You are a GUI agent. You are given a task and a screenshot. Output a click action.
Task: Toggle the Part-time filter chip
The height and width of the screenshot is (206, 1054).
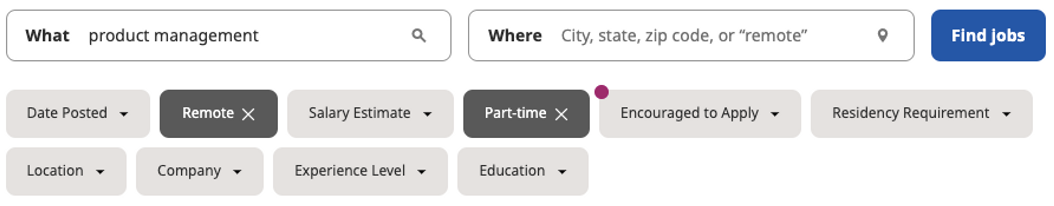(515, 114)
